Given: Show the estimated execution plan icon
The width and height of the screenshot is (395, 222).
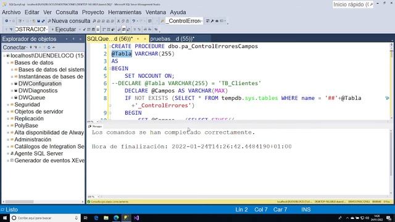Looking at the screenshot, I should tap(89, 30).
